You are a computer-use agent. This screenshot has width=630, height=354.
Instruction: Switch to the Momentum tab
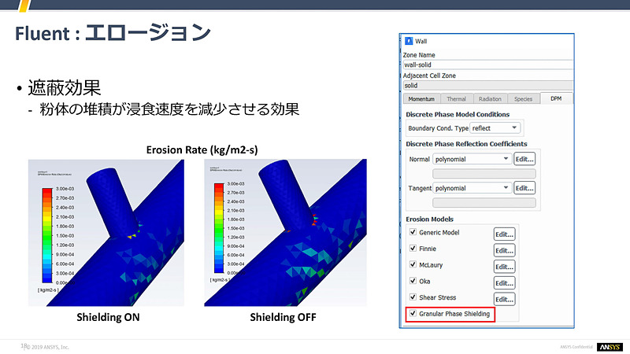point(421,99)
